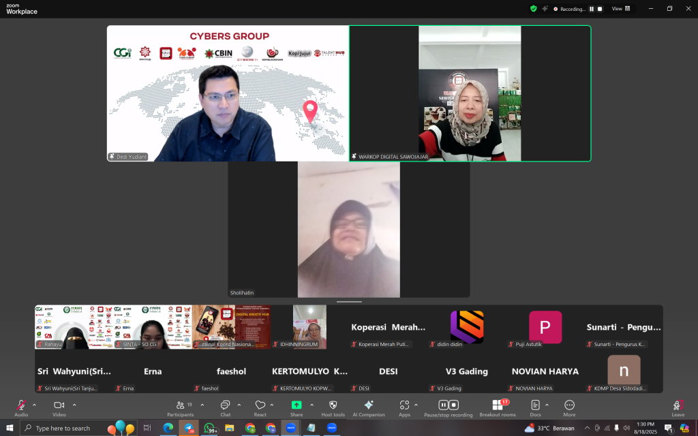Click the React heart icon
The width and height of the screenshot is (698, 436).
tap(260, 405)
